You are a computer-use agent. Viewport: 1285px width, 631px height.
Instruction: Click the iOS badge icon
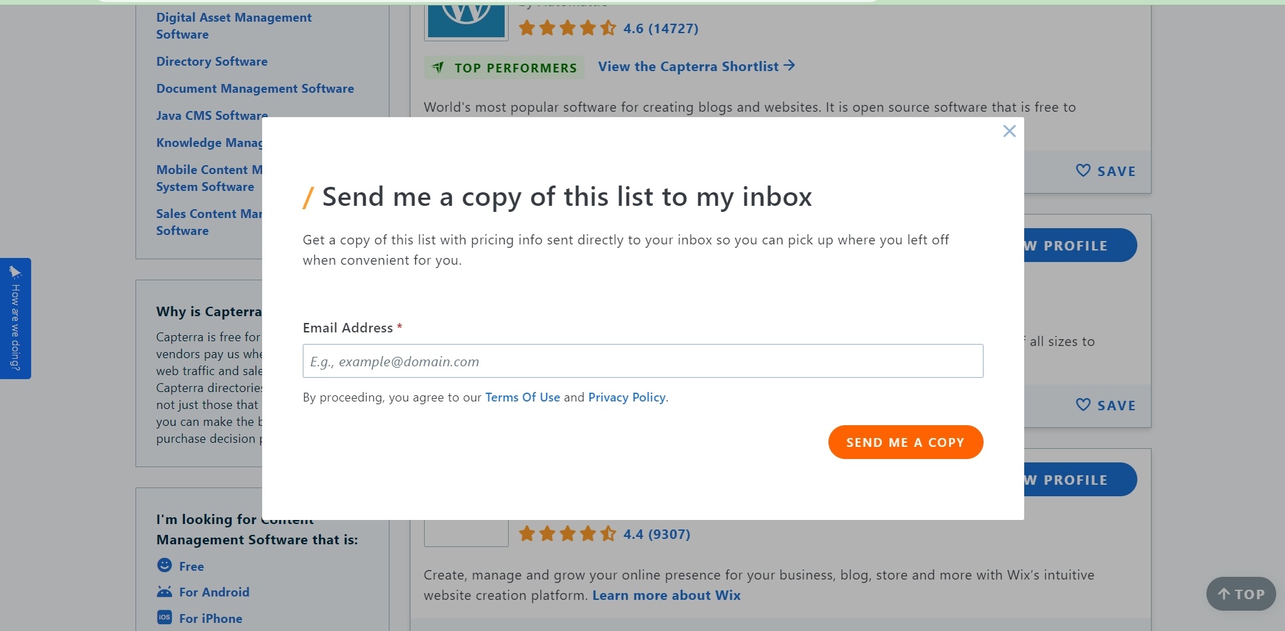[x=165, y=617]
